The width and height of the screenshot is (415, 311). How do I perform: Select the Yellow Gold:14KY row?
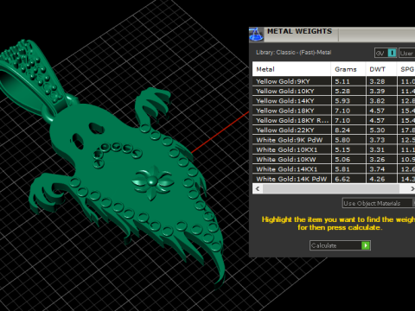334,101
